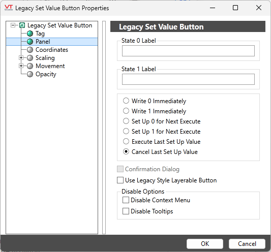
Task: Click the gray Coordinates node icon
Action: pos(30,50)
